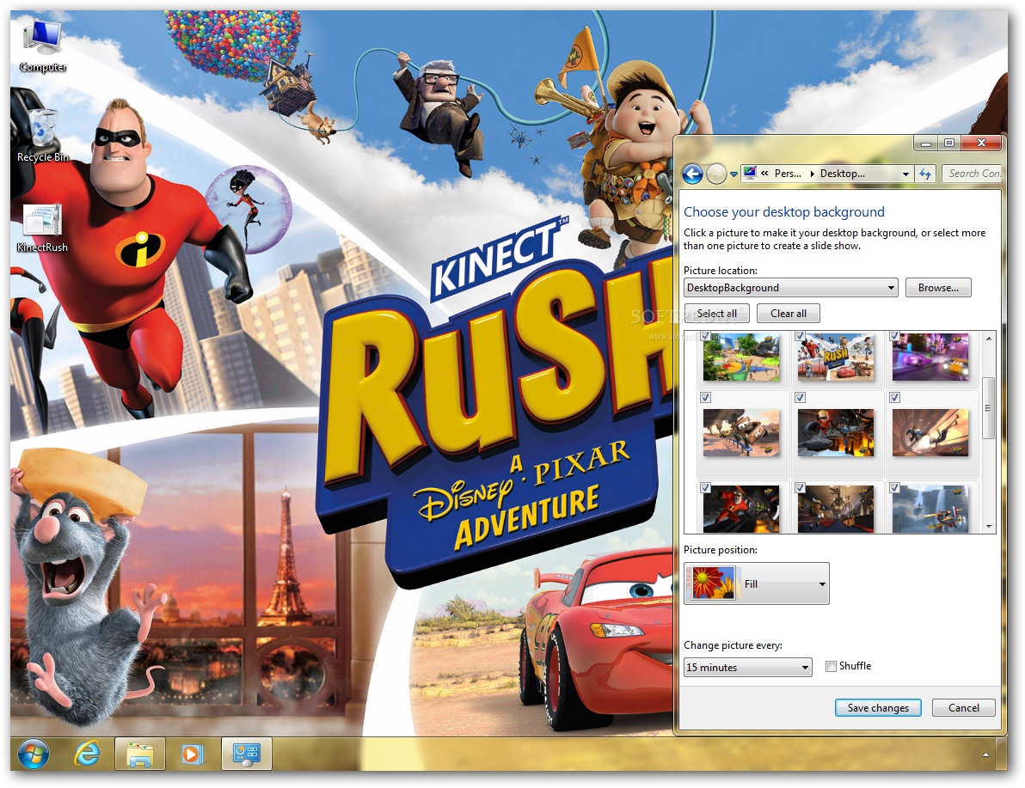Screen dimensions: 1025x788
Task: Uncheck the Incredibles lava wallpaper checkbox
Action: pos(800,397)
